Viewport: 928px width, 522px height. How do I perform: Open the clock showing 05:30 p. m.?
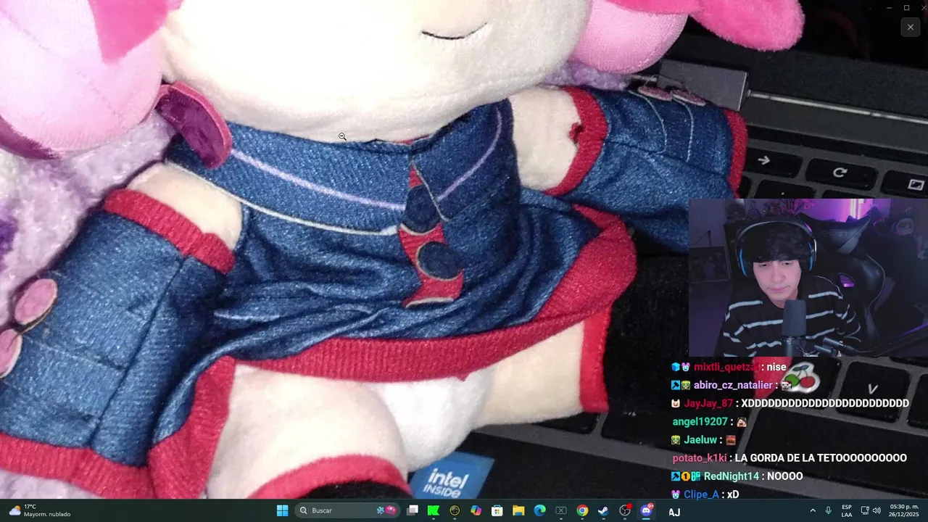[904, 510]
